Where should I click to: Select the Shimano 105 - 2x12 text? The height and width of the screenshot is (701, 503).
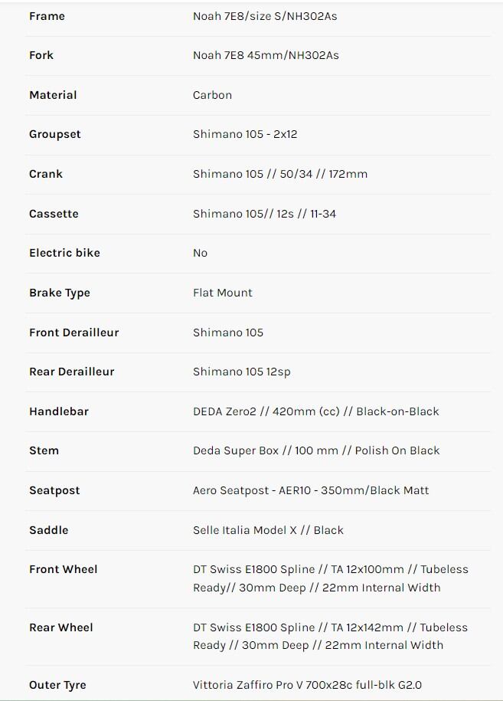[x=245, y=134]
